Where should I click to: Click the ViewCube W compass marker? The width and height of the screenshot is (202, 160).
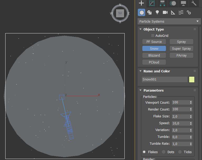[112, 13]
